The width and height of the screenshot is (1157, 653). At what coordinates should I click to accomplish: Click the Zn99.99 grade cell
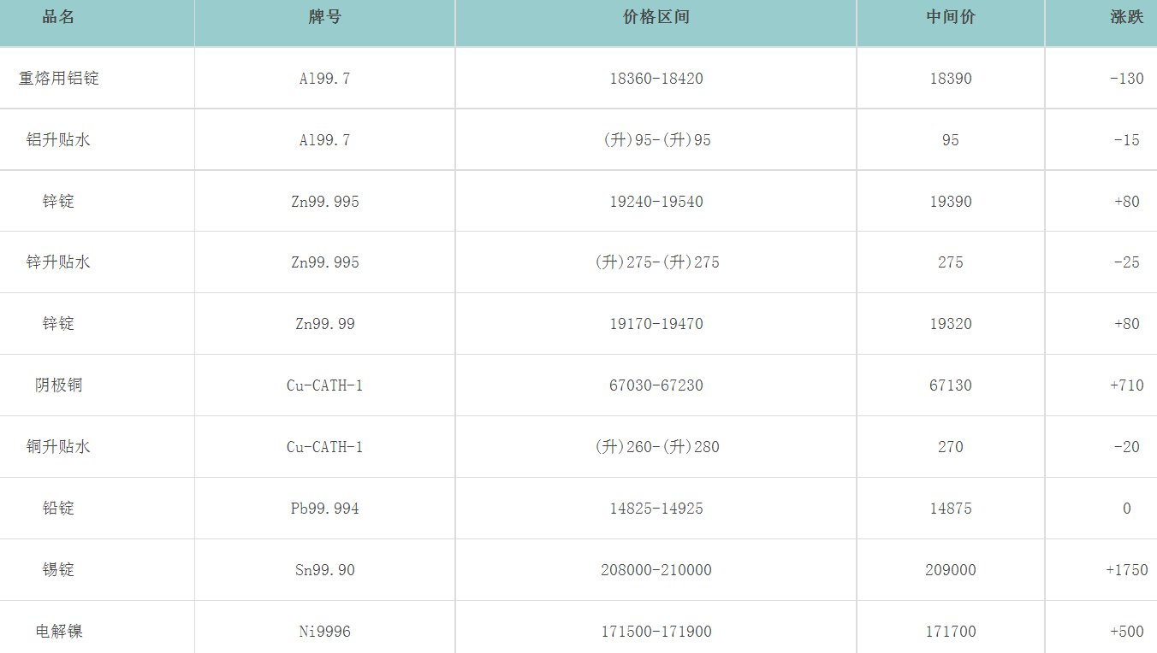pyautogui.click(x=325, y=324)
